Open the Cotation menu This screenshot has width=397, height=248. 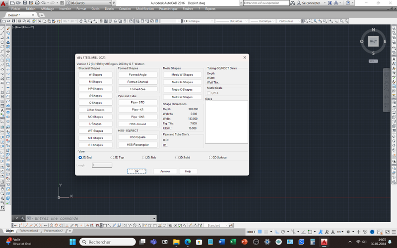[125, 9]
